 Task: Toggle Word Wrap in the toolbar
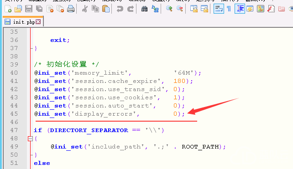click(x=219, y=9)
